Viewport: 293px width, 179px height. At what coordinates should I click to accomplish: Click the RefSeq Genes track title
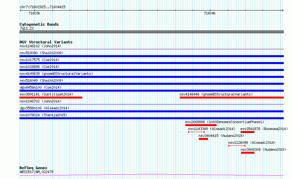tap(33, 168)
